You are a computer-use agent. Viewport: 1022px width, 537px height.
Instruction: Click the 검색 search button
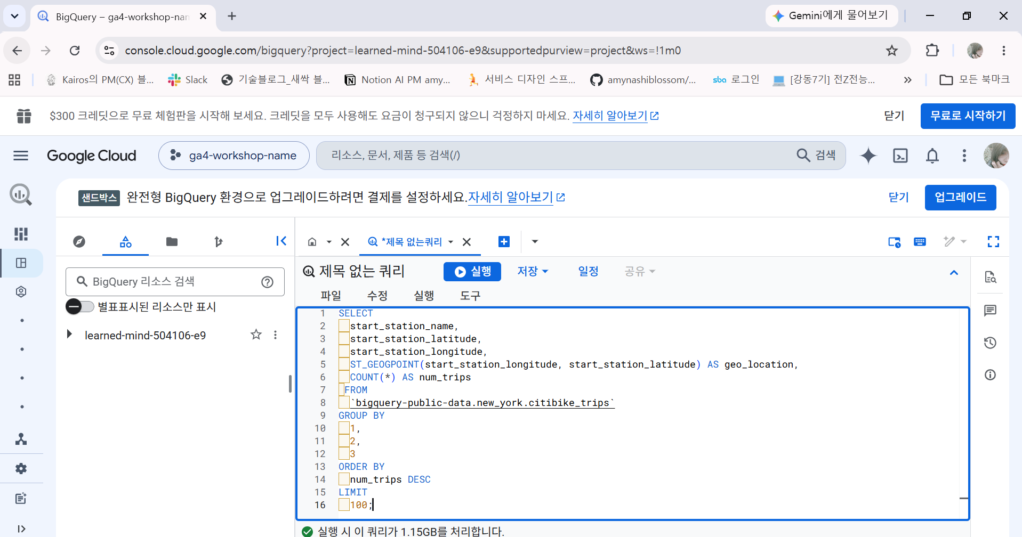pos(816,155)
